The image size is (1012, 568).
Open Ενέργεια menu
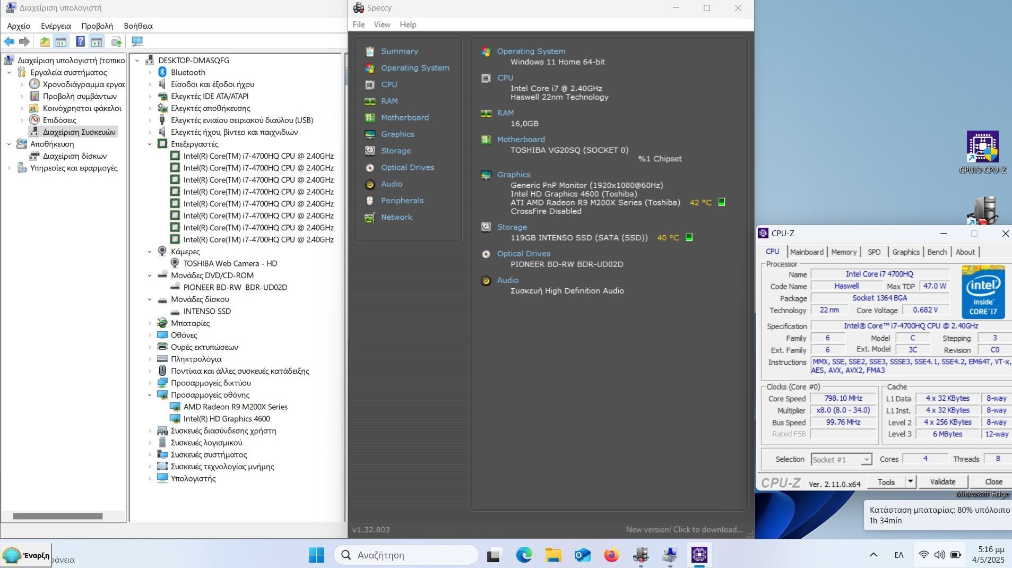[x=56, y=26]
